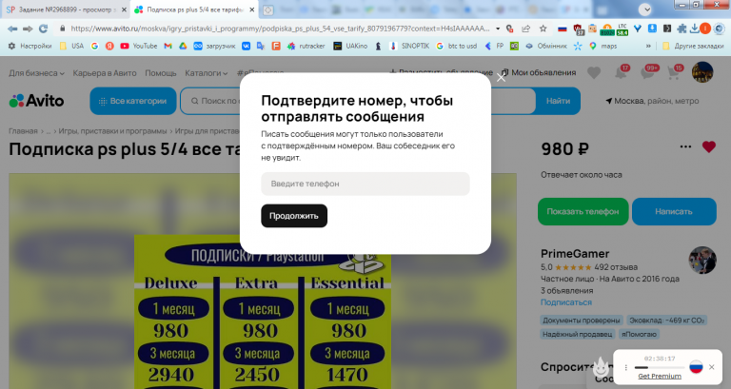This screenshot has height=389, width=731.
Task: Open favorites heart in Avito header
Action: [x=594, y=72]
